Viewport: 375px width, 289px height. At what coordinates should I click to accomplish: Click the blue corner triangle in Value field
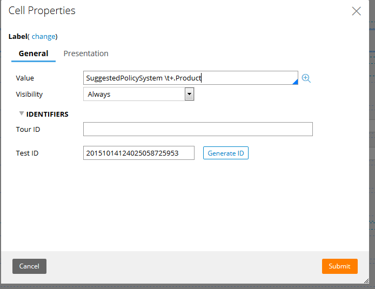click(296, 82)
